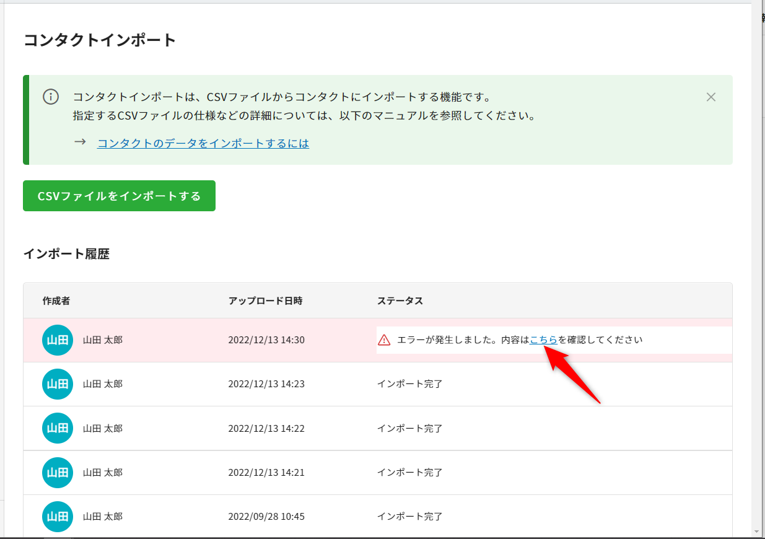Screen dimensions: 765x539
Task: Click the 山田 avatar in the 14:30 error row
Action: pos(58,340)
